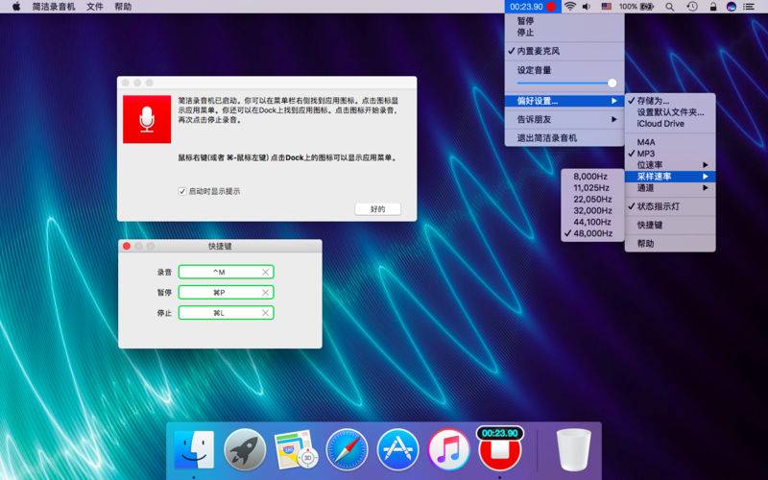Screen dimensions: 768x480
Task: Click the lock icon in menu bar
Action: [x=712, y=7]
